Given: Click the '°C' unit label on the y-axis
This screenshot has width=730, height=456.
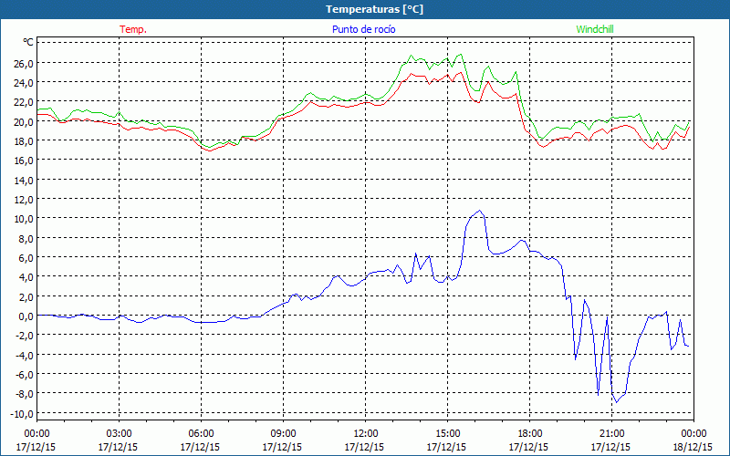Looking at the screenshot, I should coord(28,43).
